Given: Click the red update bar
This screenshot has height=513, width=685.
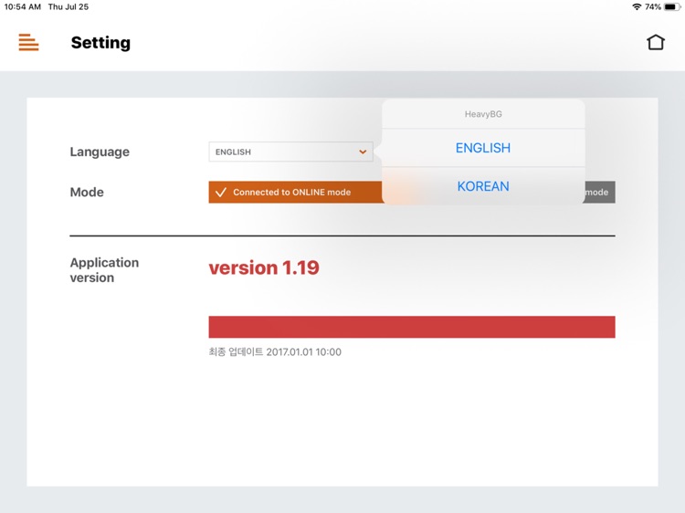Looking at the screenshot, I should coord(412,327).
